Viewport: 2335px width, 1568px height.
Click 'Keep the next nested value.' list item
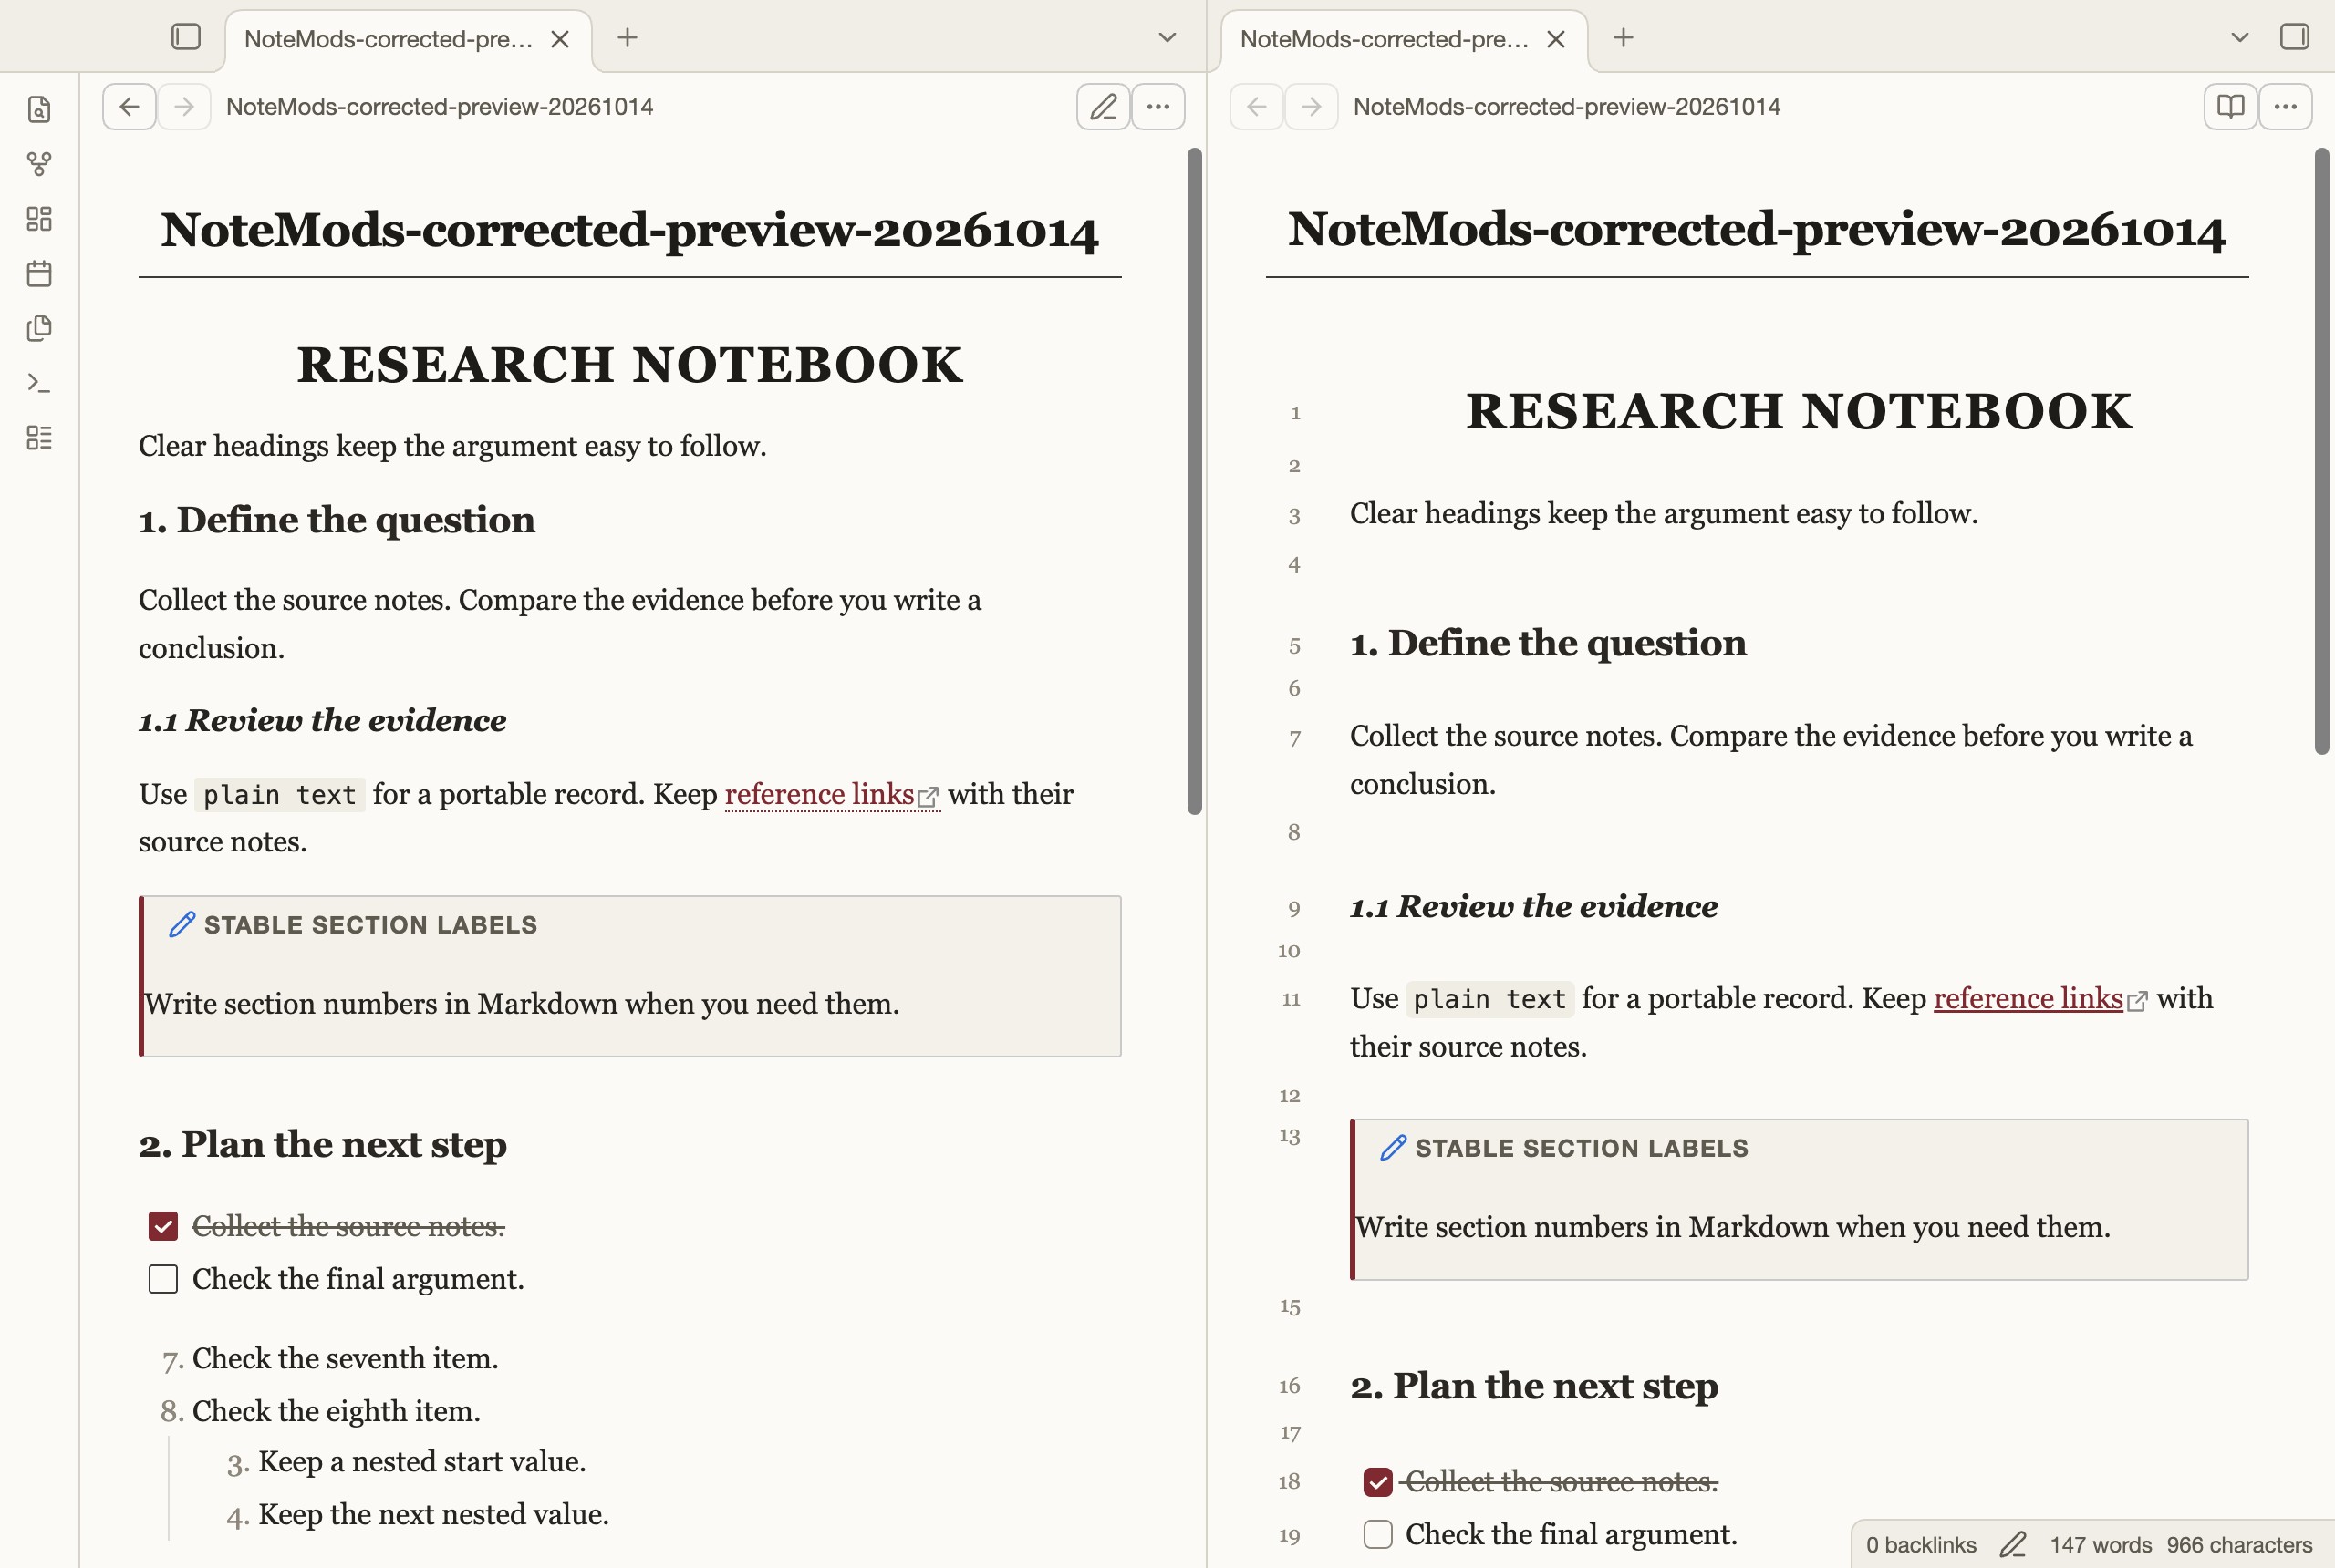coord(433,1514)
